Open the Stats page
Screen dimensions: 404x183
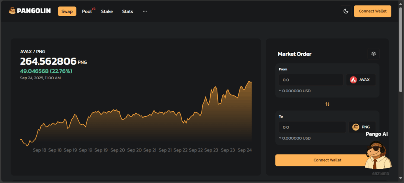[127, 11]
